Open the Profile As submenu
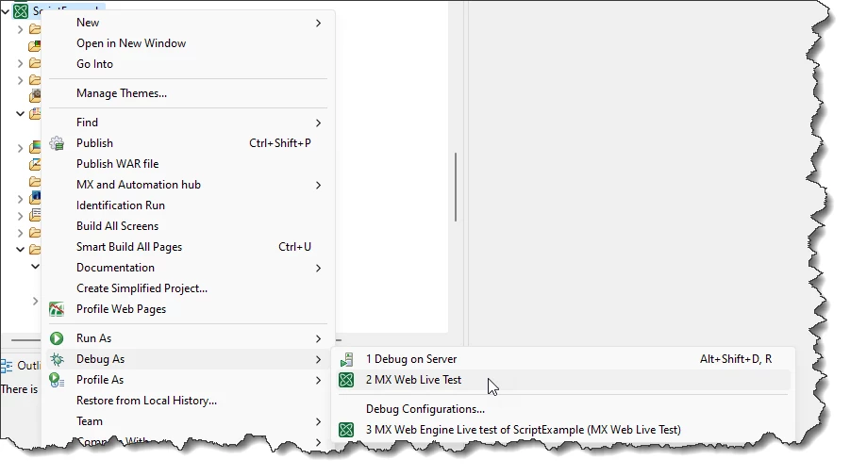 pyautogui.click(x=188, y=380)
